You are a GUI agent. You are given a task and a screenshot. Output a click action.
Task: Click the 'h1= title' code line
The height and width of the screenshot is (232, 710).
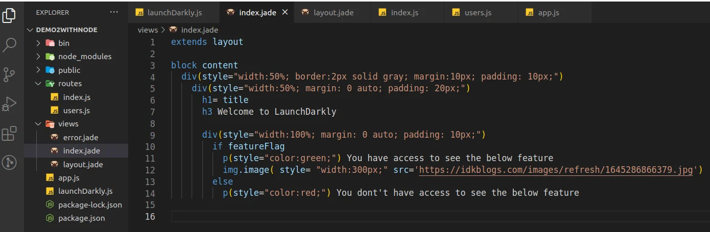(x=225, y=100)
